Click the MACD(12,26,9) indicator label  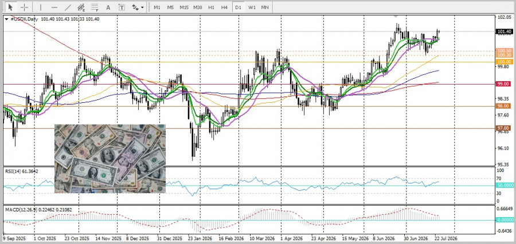38,209
